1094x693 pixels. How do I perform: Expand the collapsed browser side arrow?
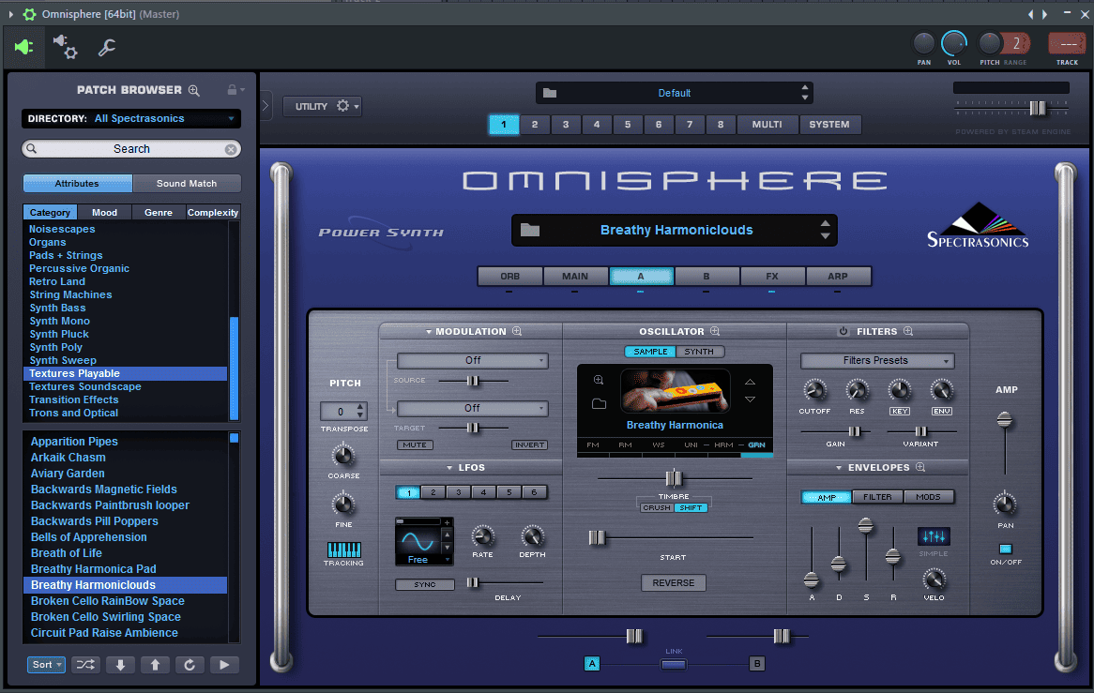tap(266, 106)
